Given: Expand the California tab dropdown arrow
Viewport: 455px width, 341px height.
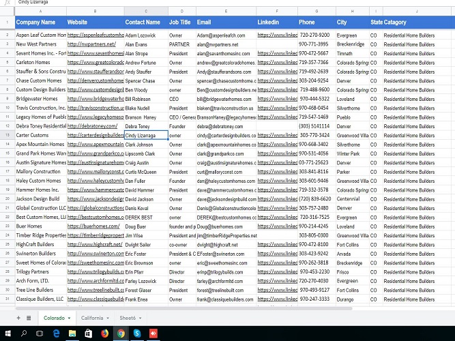Looking at the screenshot, I should 109,318.
